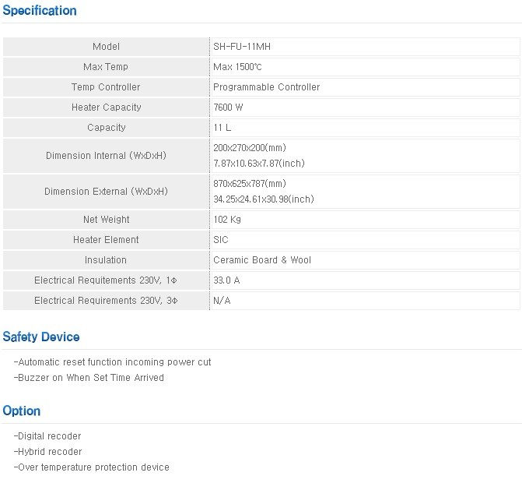This screenshot has height=483, width=522.
Task: Select the Heater Capacity label
Action: click(x=106, y=108)
